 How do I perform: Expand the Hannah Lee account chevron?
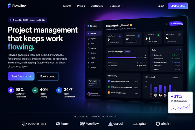(x=101, y=94)
